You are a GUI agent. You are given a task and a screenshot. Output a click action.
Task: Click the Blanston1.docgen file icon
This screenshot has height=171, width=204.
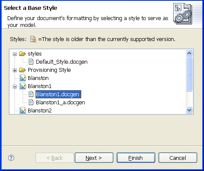point(31,94)
